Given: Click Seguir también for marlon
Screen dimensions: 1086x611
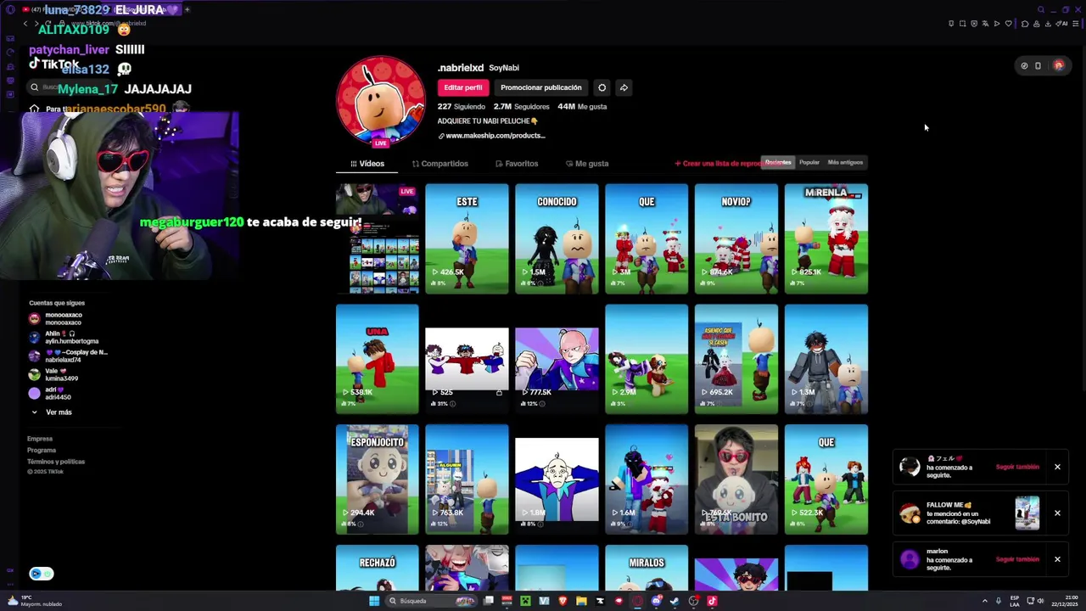Looking at the screenshot, I should [x=1017, y=559].
